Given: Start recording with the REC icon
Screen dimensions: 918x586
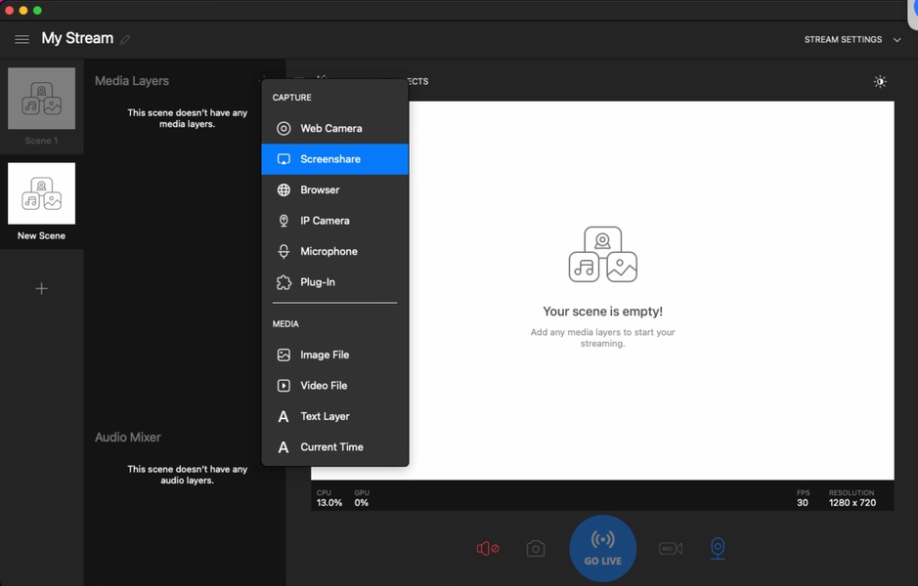Looking at the screenshot, I should (x=671, y=549).
